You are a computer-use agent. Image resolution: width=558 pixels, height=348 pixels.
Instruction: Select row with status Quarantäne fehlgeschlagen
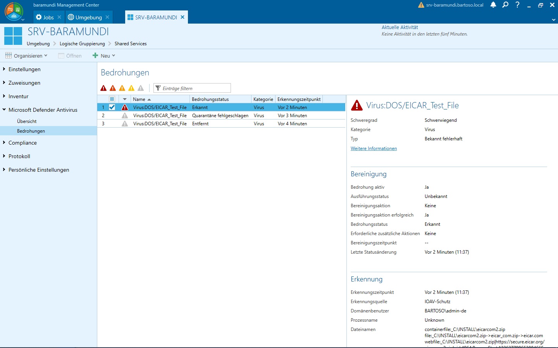[221, 116]
